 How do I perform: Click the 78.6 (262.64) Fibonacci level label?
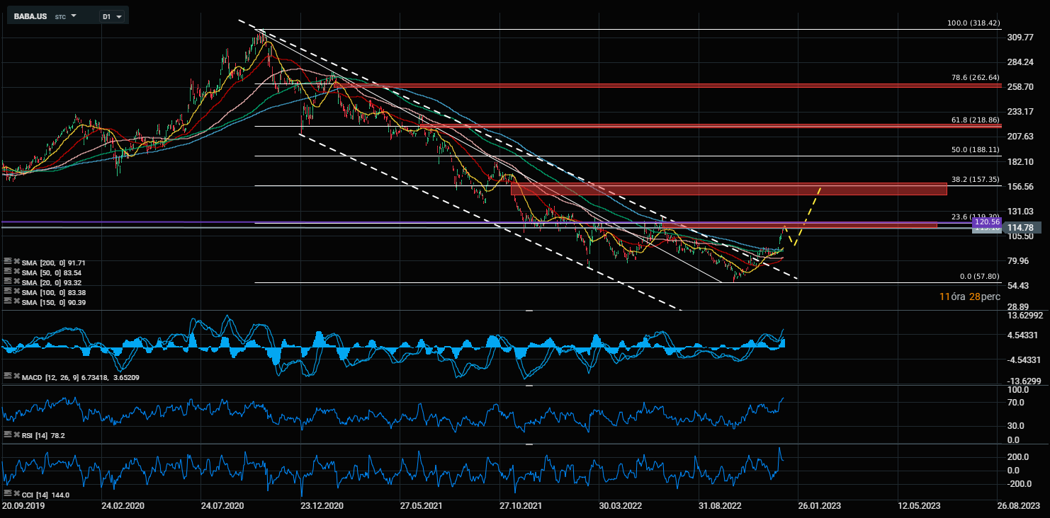(975, 78)
